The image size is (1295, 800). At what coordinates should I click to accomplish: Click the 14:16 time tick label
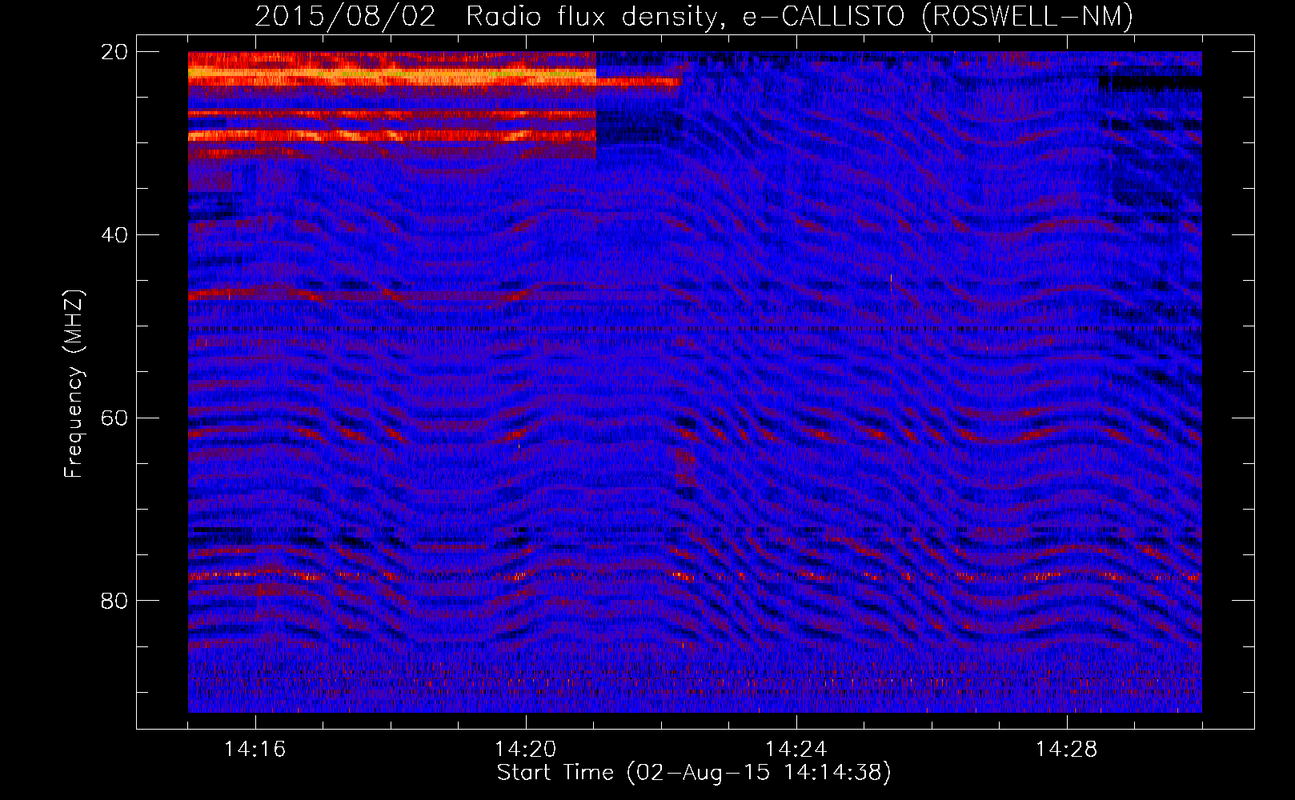click(255, 750)
